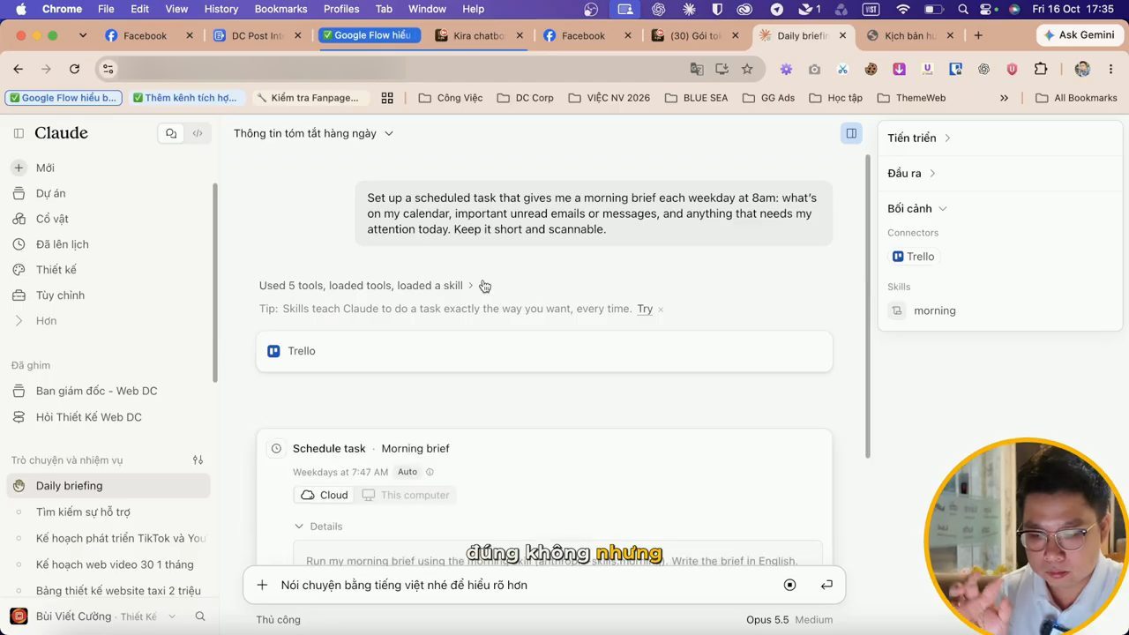
Task: Expand the Tiến triển section
Action: point(919,138)
